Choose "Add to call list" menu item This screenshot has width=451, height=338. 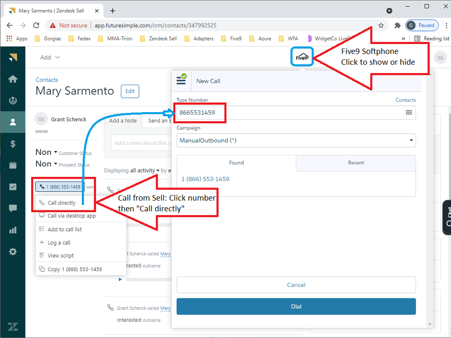pyautogui.click(x=64, y=229)
